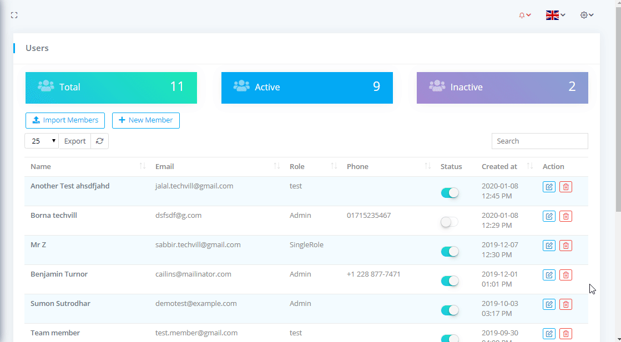Viewport: 621px width, 342px height.
Task: Click the fullscreen toggle icon at top left
Action: coord(14,16)
